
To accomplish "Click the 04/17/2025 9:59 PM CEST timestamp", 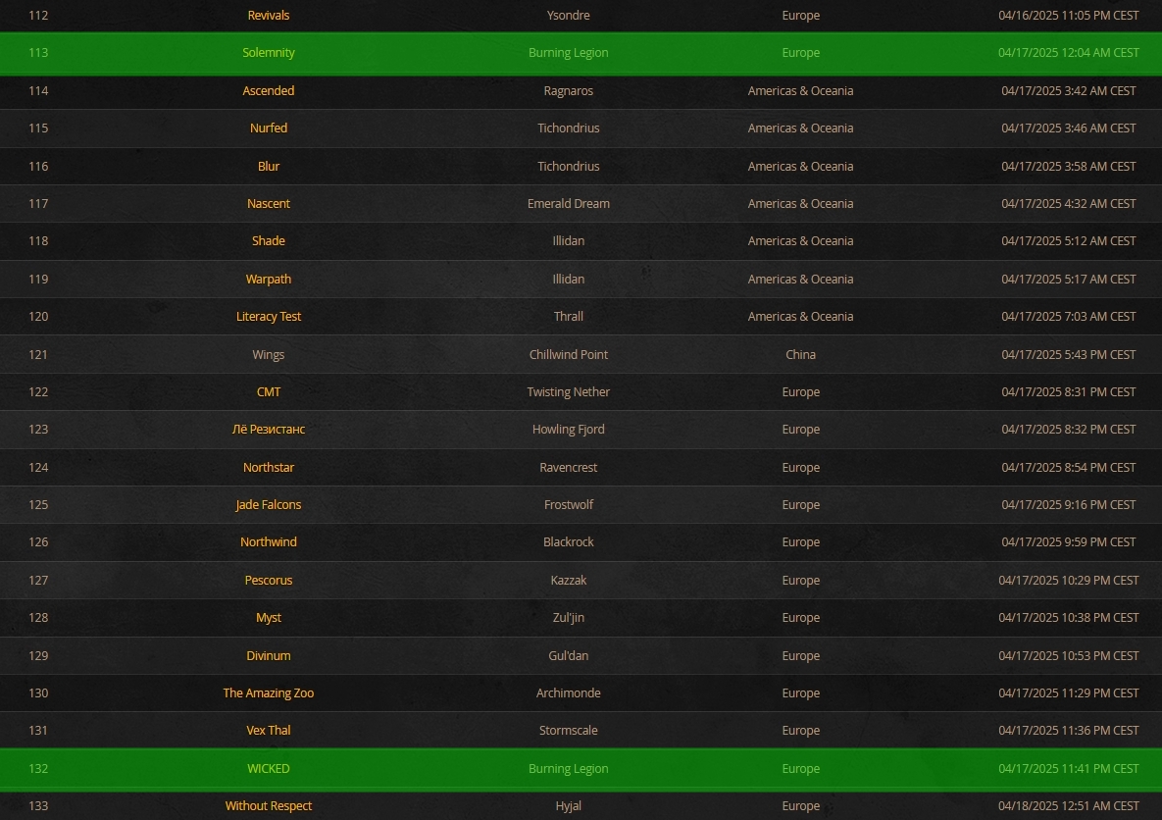I will (1069, 542).
